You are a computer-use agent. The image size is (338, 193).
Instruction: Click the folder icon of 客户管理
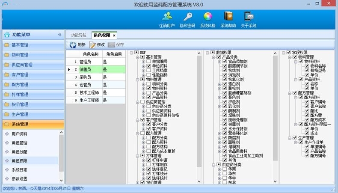coord(7,74)
